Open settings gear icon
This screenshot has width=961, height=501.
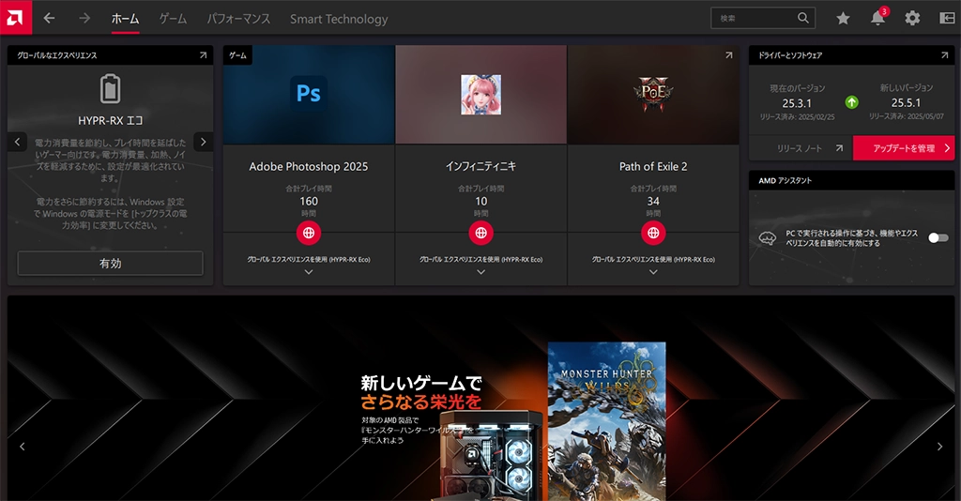(912, 19)
